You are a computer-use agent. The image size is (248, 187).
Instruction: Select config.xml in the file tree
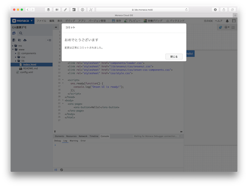point(26,72)
